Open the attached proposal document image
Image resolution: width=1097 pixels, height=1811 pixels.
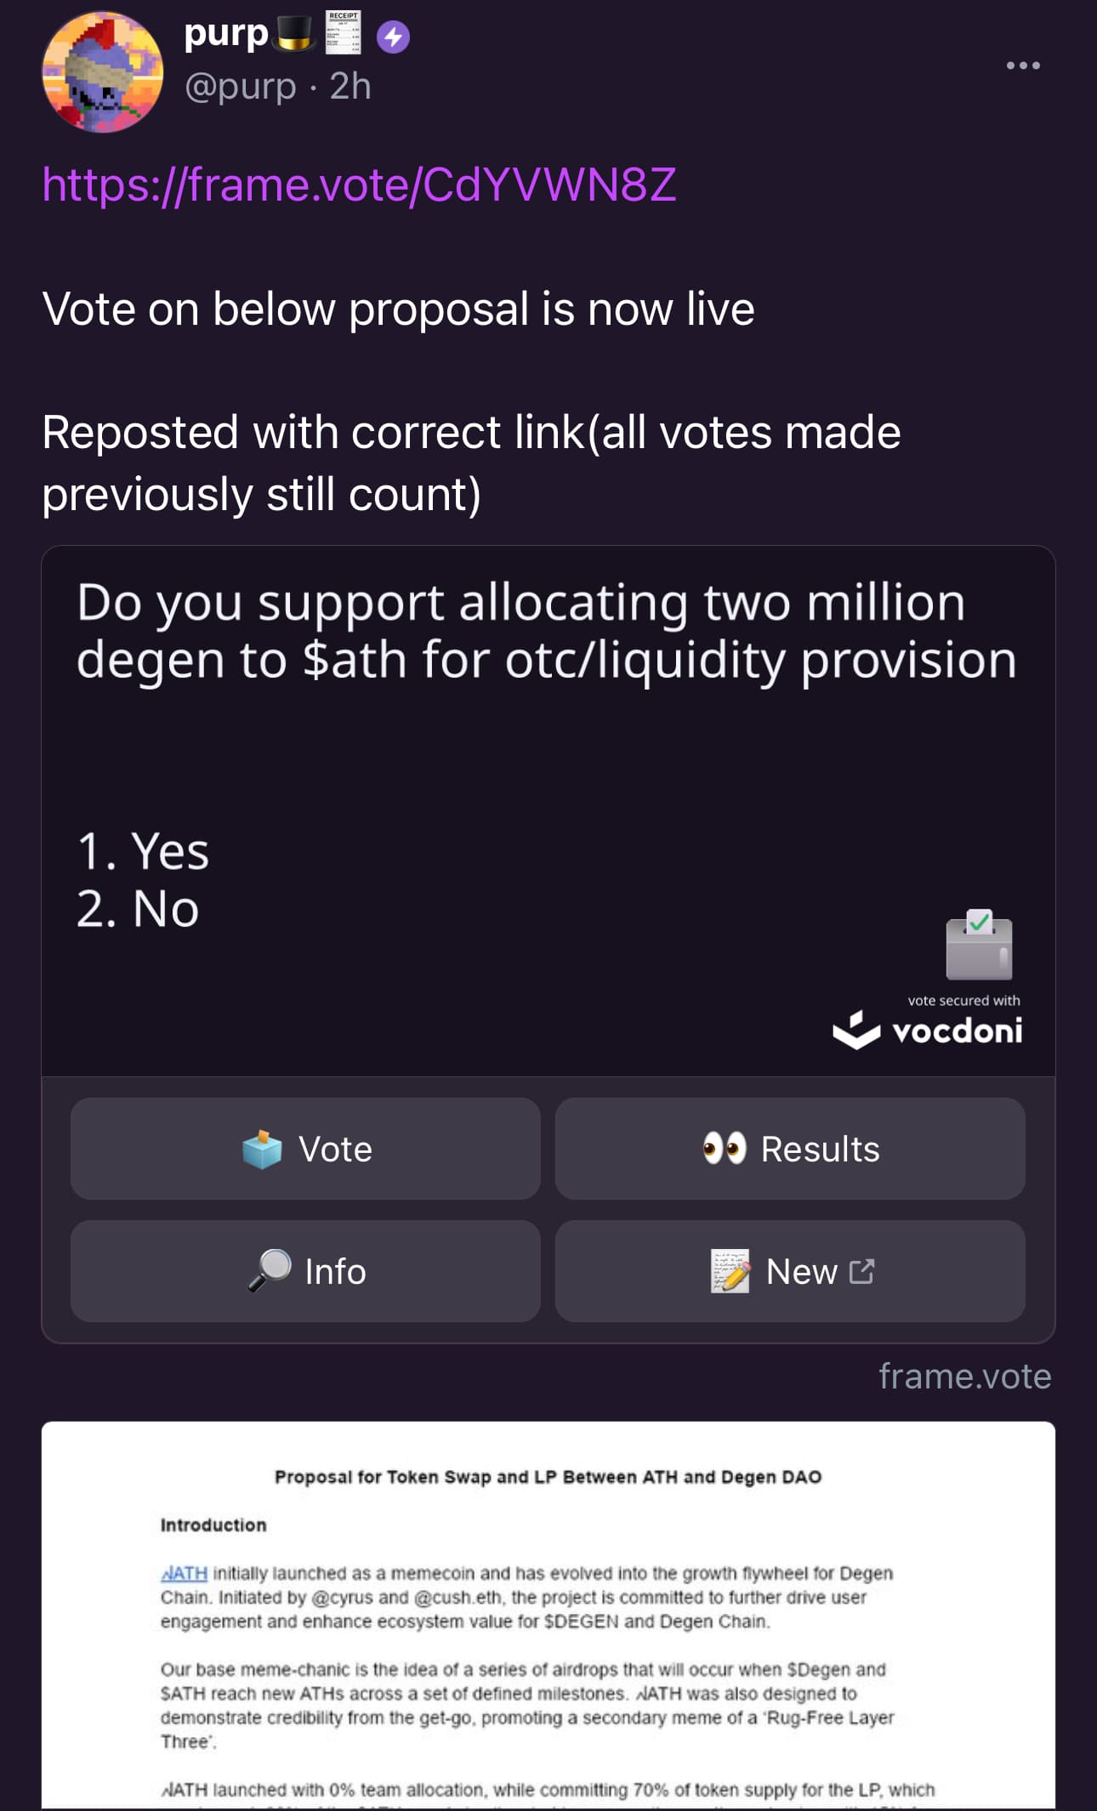548,1615
